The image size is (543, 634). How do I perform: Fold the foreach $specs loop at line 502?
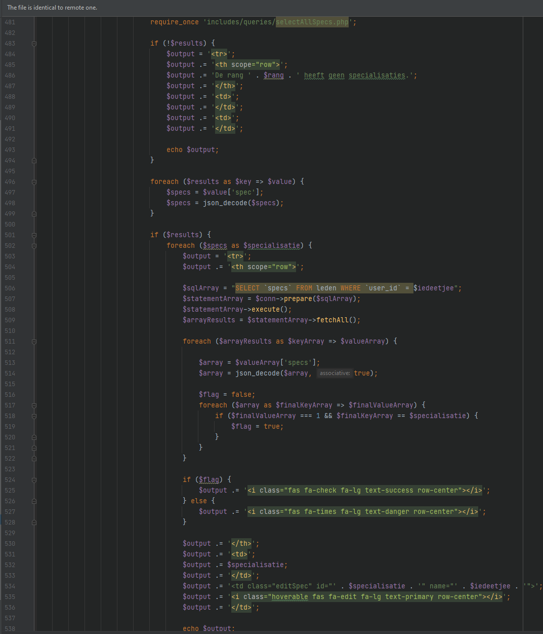(34, 246)
